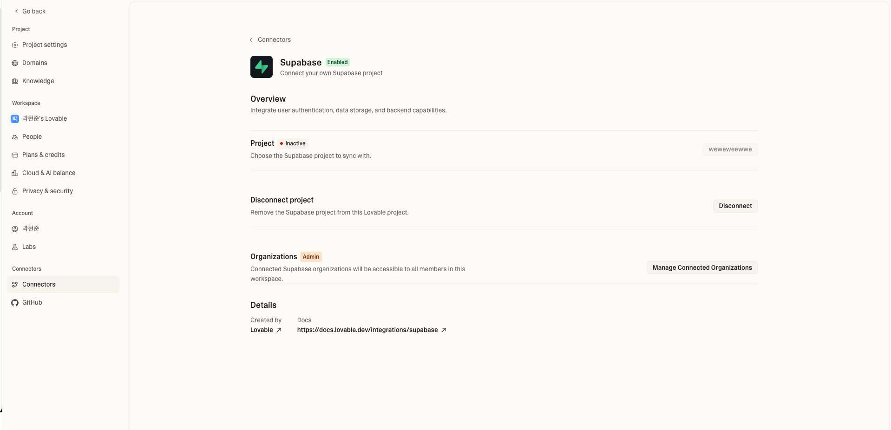Viewport: 891px width, 430px height.
Task: Click the Inactive project status badge
Action: (293, 143)
